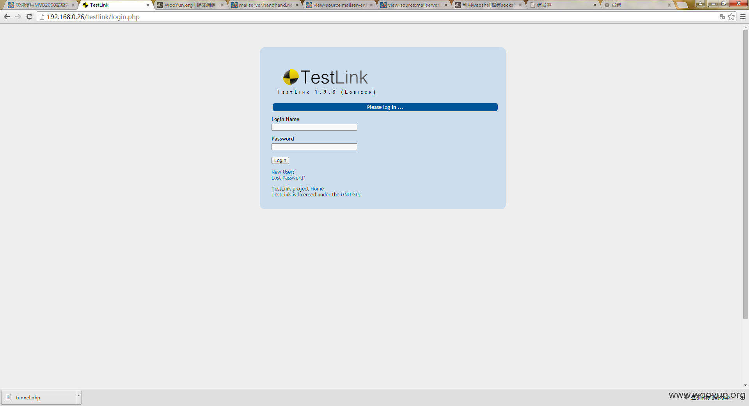Open the TestLink project Home link
This screenshot has width=749, height=406.
(x=317, y=189)
